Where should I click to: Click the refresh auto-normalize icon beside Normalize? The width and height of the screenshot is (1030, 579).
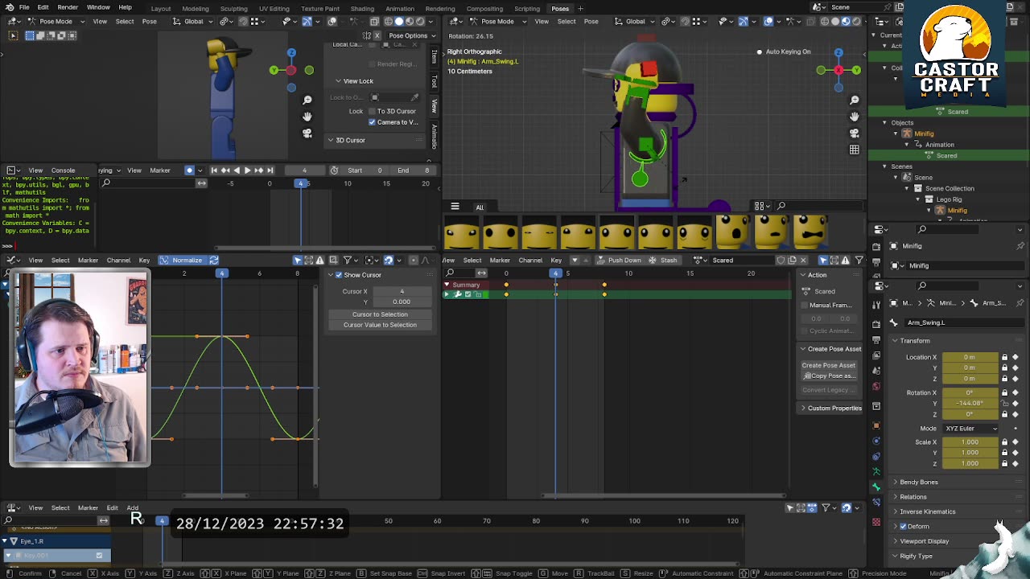214,261
